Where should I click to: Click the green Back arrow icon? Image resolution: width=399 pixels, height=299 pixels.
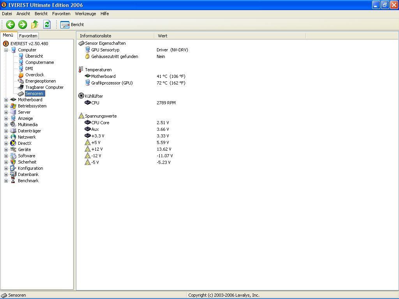(x=11, y=25)
